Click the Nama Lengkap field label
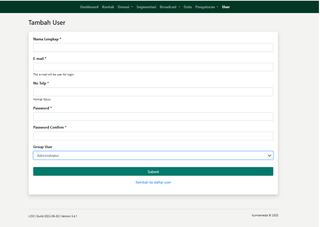 tap(47, 39)
